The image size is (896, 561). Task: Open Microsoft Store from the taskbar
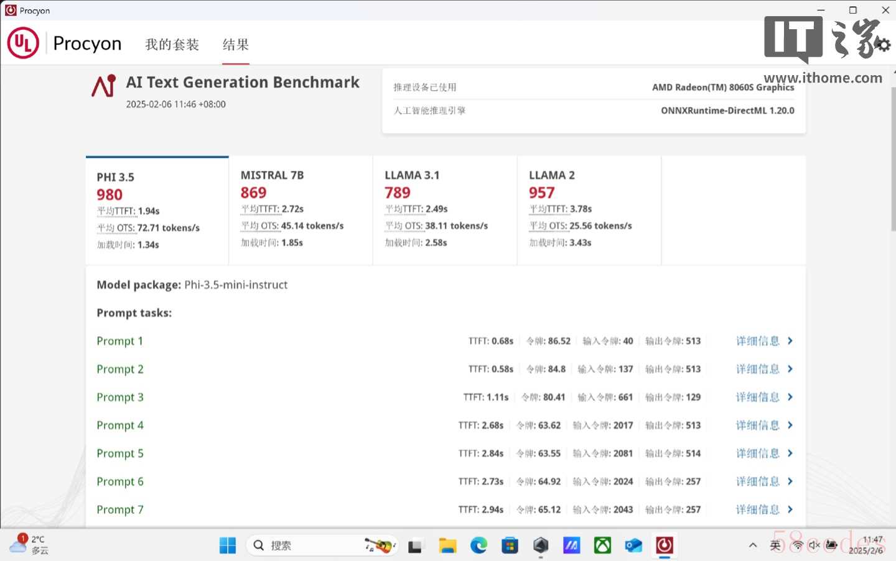[x=510, y=545]
